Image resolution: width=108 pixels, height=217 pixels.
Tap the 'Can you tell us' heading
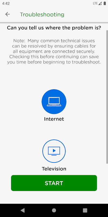[54, 28]
